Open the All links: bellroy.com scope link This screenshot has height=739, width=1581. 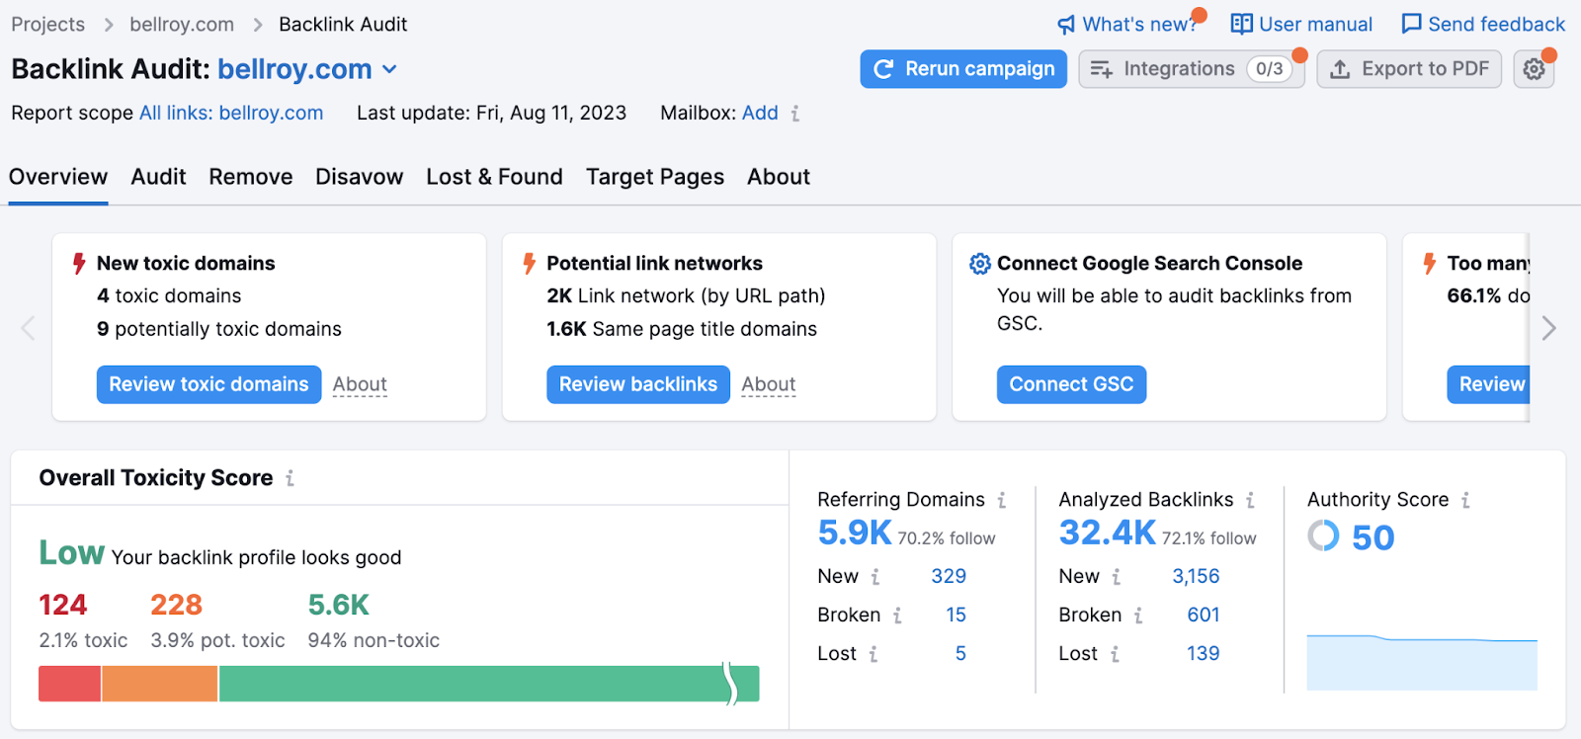[x=231, y=113]
